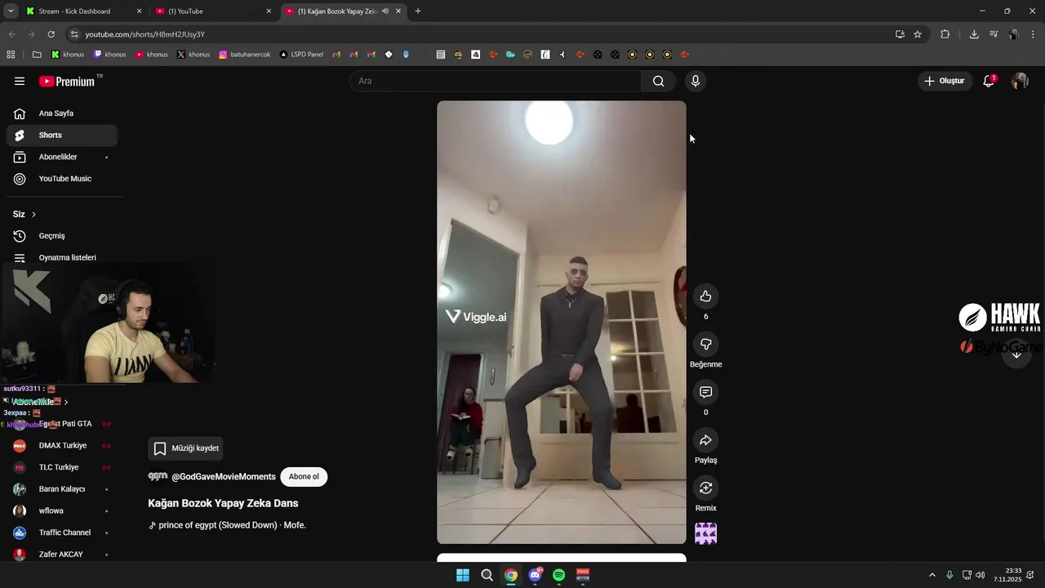Click the install app icon
The width and height of the screenshot is (1045, 588).
[x=900, y=34]
